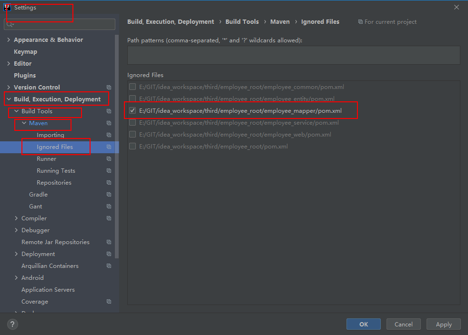
Task: Open Remote Jar Repositories settings
Action: point(55,242)
